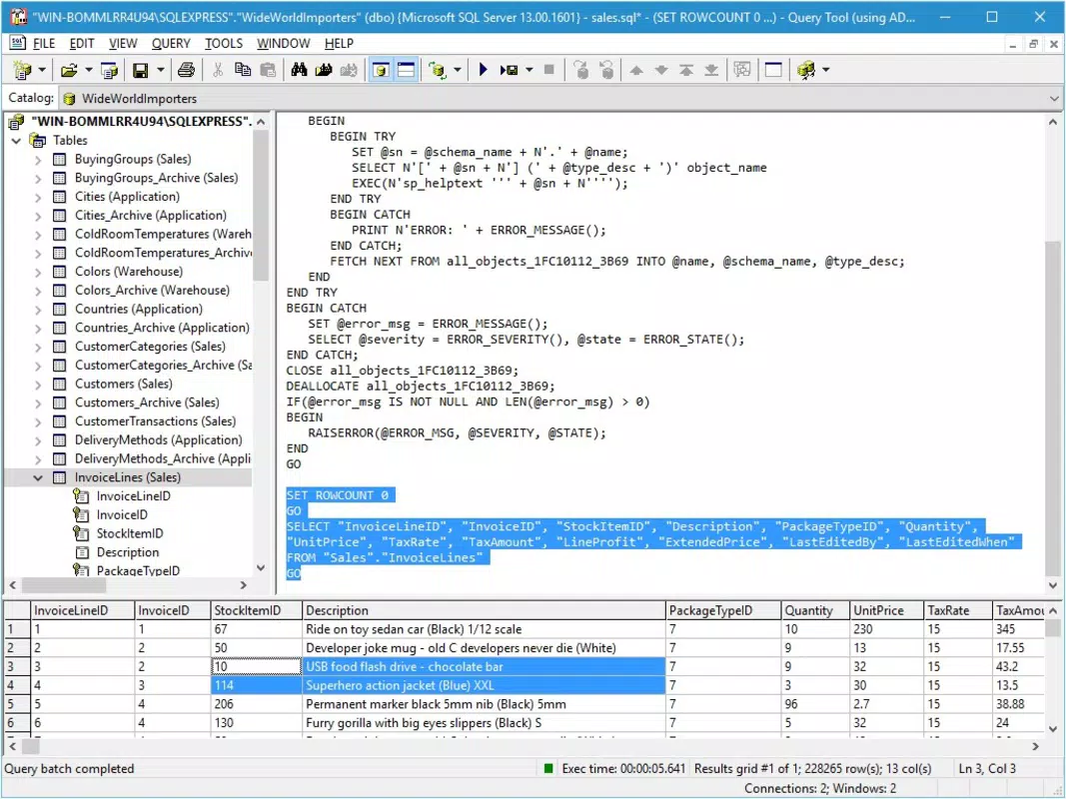Click the Quantity results column header
The image size is (1066, 799).
pos(815,611)
